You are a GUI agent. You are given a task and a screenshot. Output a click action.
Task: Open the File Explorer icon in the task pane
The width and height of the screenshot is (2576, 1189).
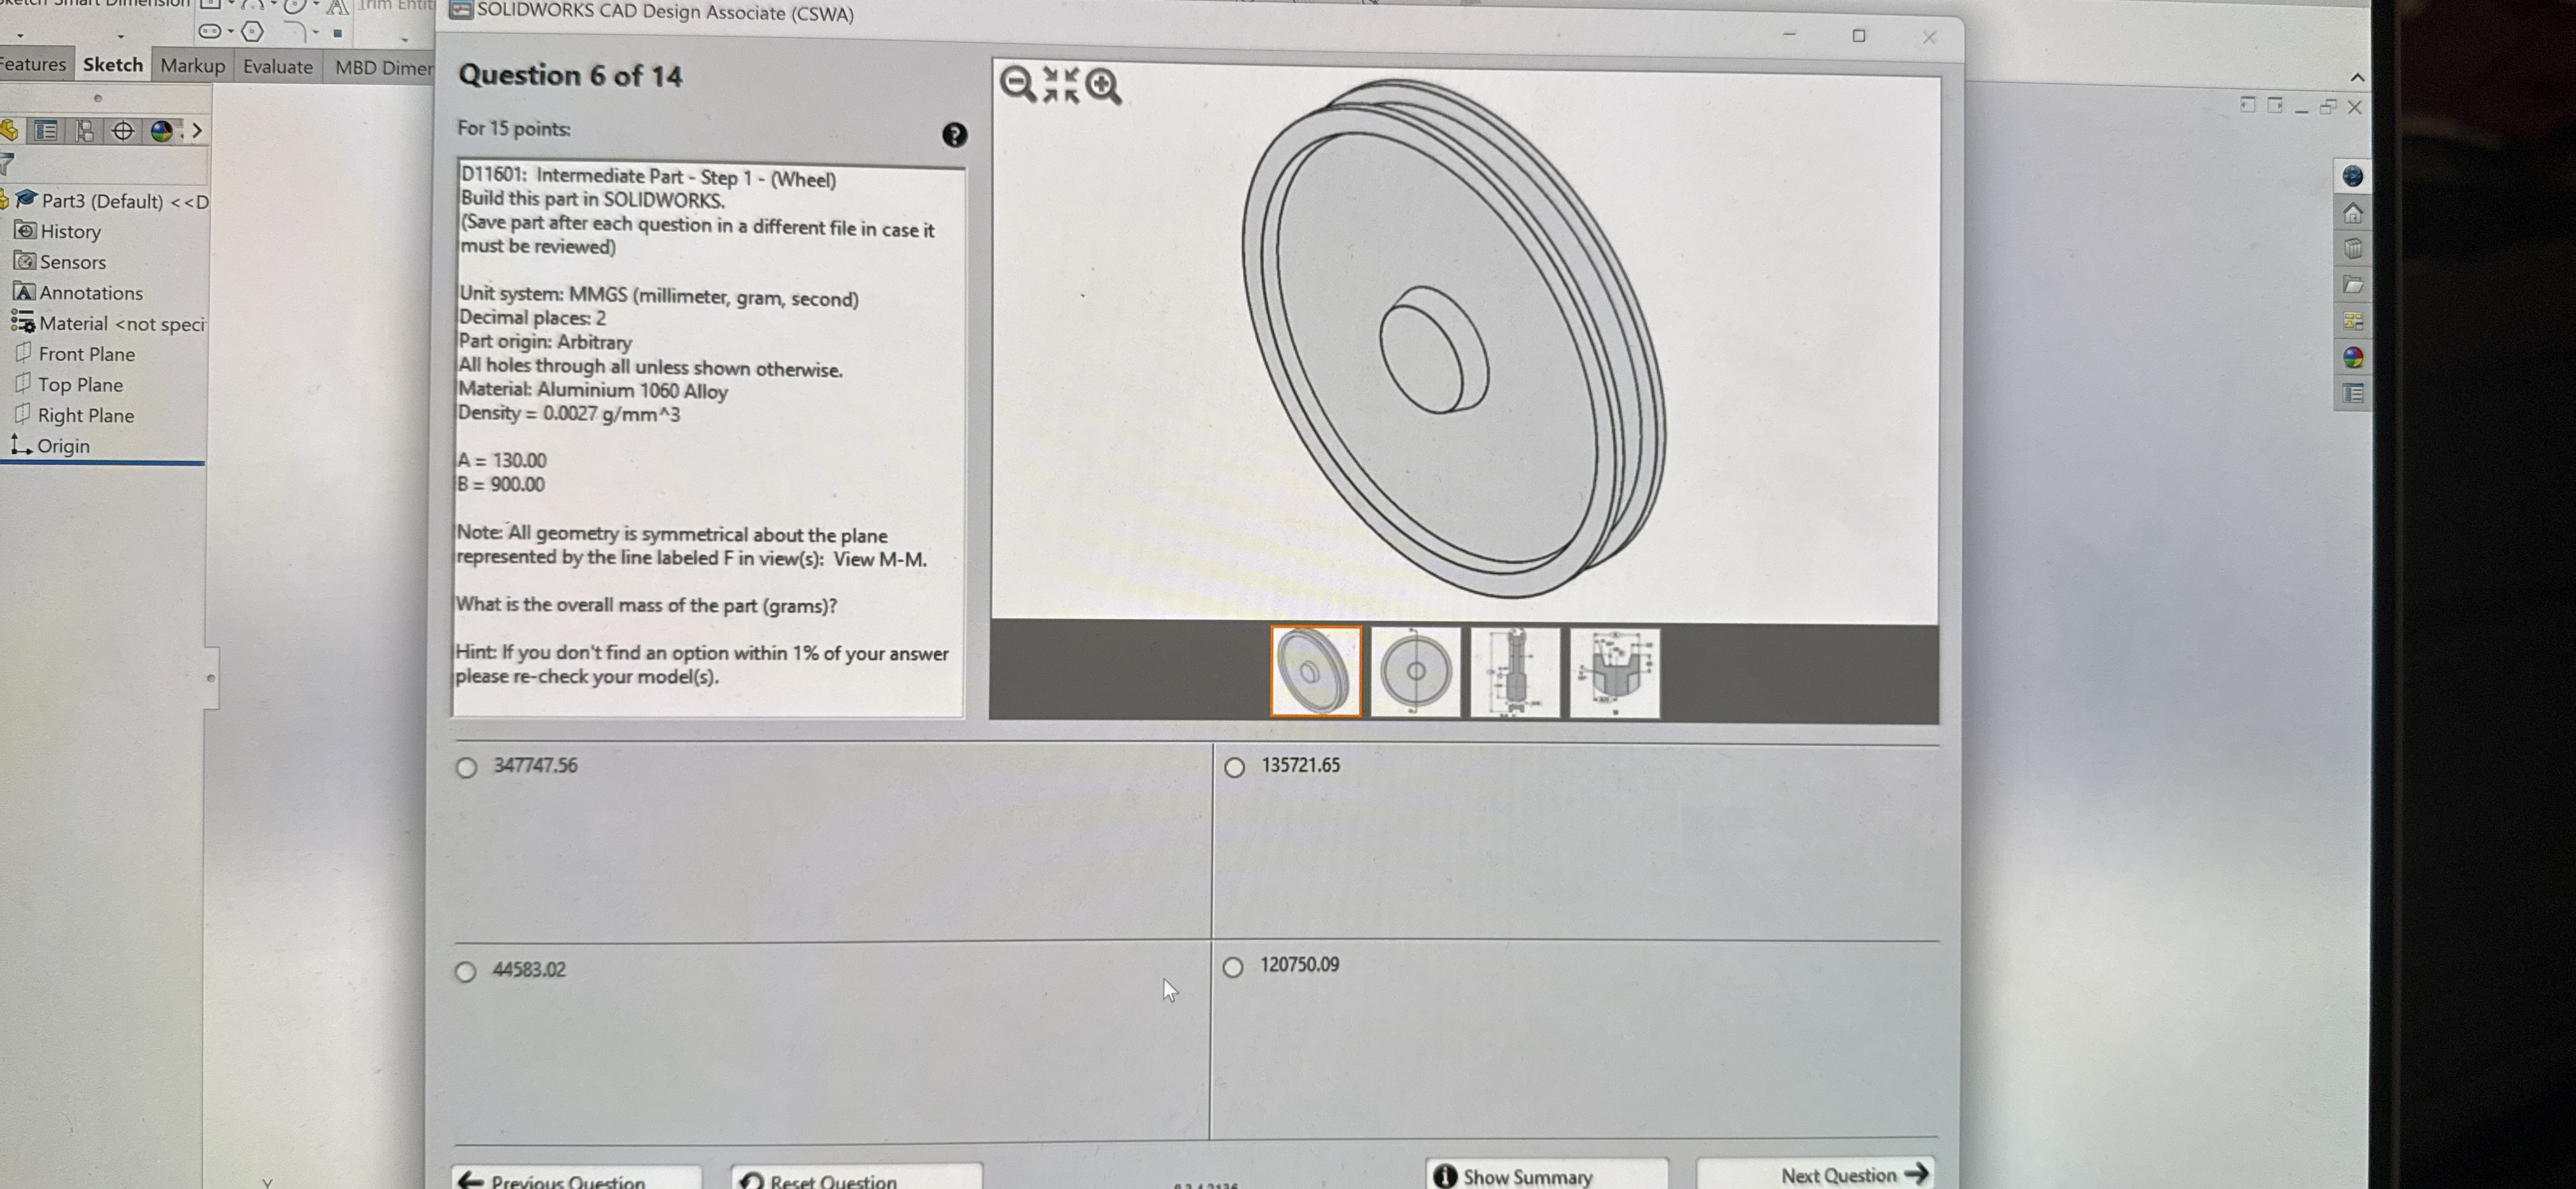click(2354, 284)
